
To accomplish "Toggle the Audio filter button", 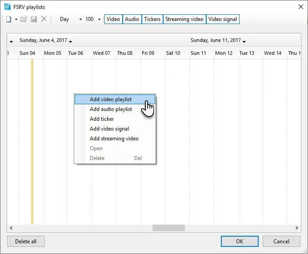I will [x=132, y=19].
